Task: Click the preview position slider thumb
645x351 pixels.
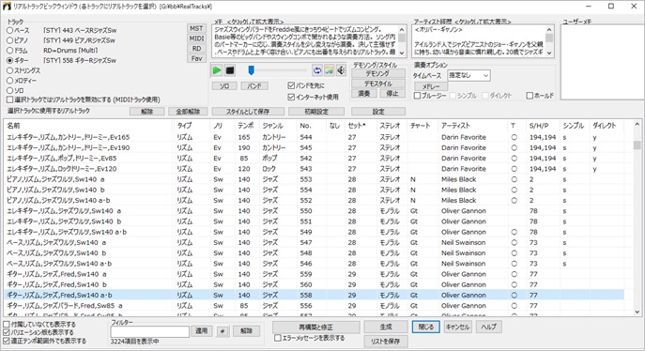Action: click(251, 70)
